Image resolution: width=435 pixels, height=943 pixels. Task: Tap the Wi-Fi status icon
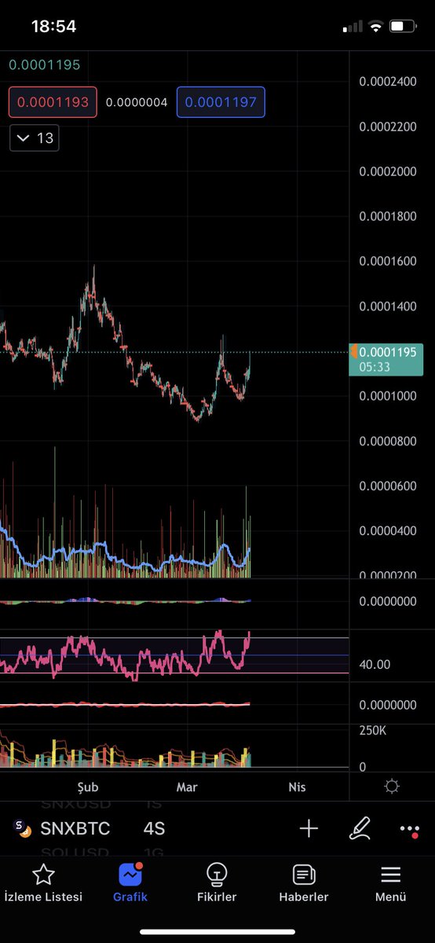[x=375, y=27]
